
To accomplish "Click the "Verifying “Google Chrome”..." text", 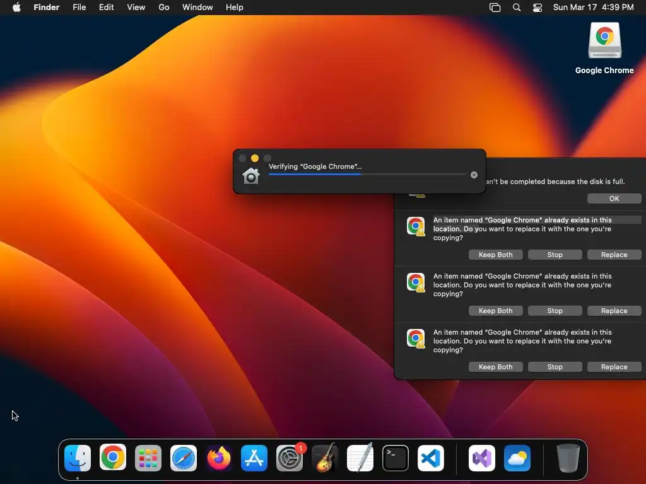I will (315, 166).
